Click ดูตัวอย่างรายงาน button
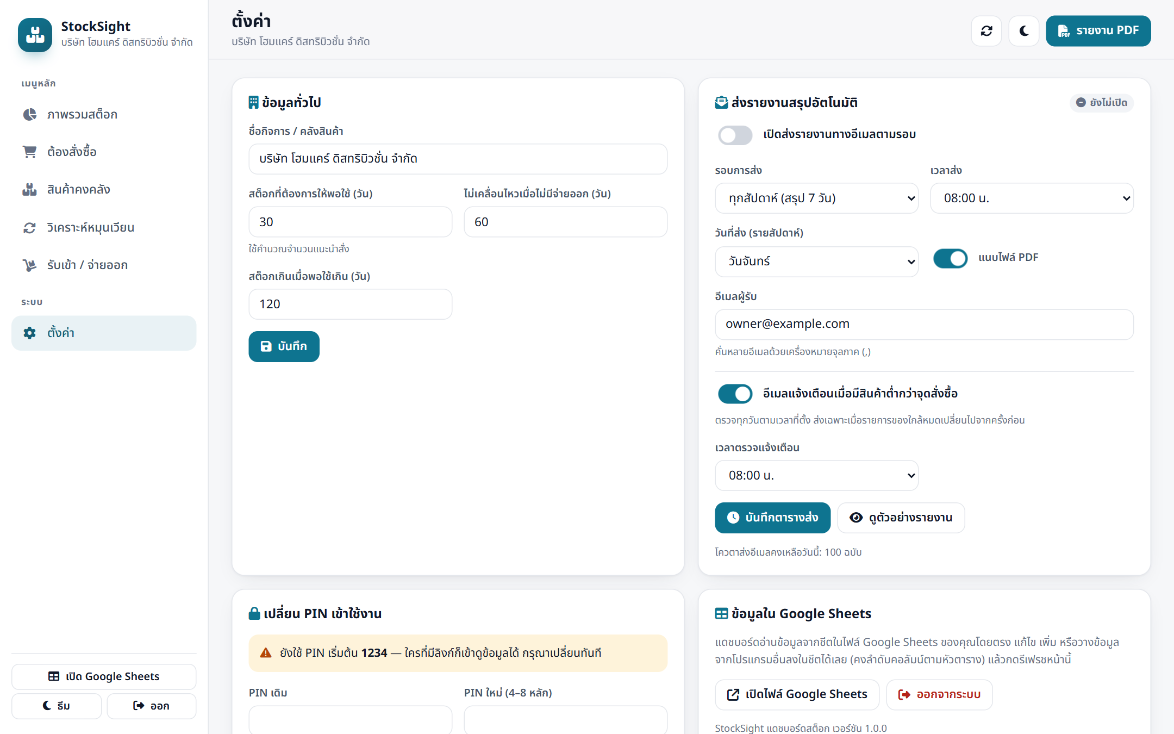 901,518
